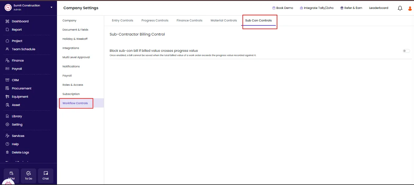Enable block sub-con bill toggle
414x185 pixels.
pos(406,51)
